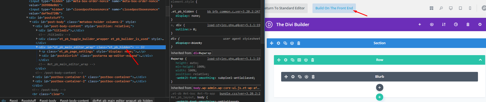Viewport: 486px width, 102px height.
Task: Save Blurb module to library power icon
Action: click(306, 77)
